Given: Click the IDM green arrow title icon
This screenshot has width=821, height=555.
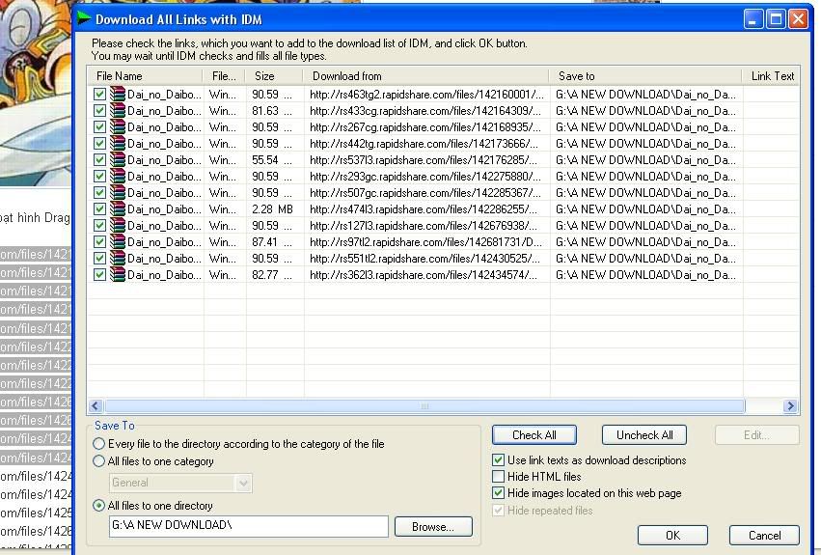Looking at the screenshot, I should [84, 19].
